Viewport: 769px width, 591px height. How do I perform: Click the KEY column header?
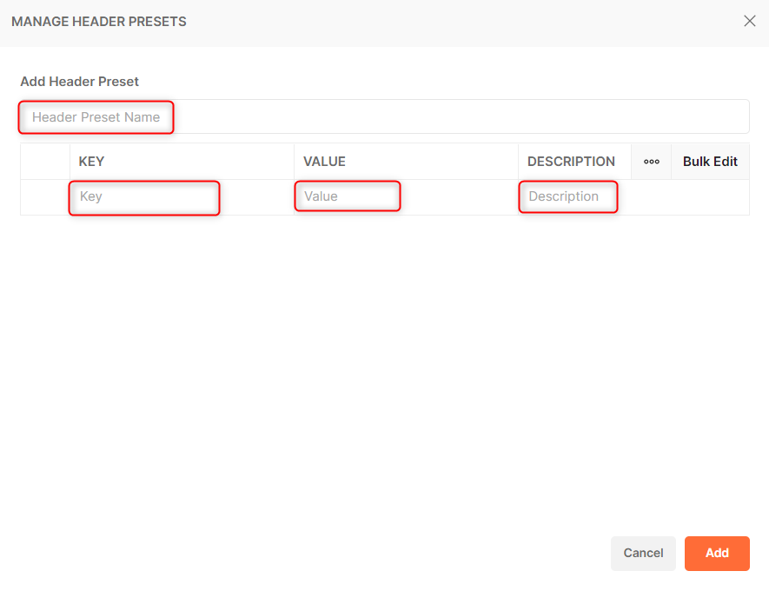(x=92, y=162)
